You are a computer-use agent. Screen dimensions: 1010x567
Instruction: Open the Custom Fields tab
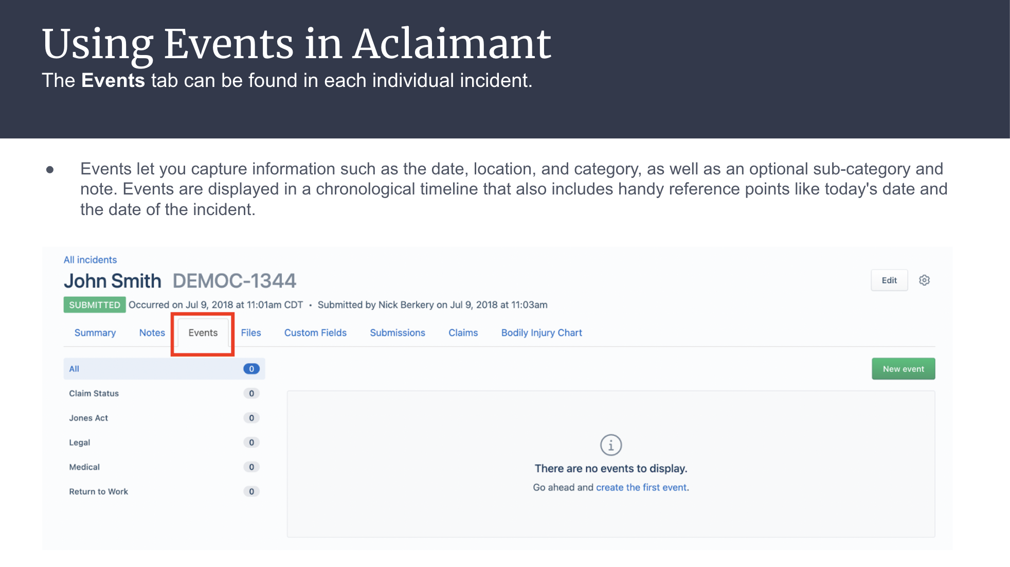[x=315, y=333]
